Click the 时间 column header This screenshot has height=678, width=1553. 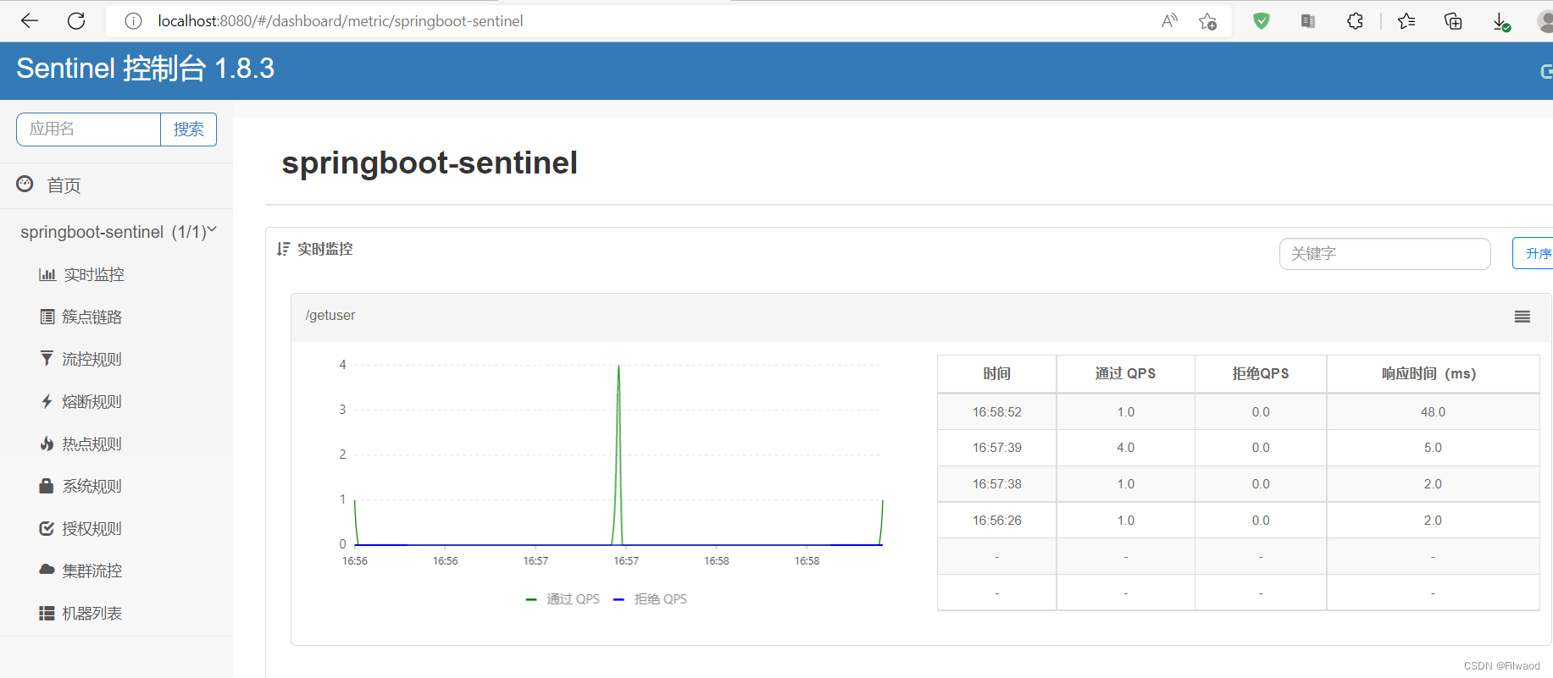pyautogui.click(x=997, y=373)
